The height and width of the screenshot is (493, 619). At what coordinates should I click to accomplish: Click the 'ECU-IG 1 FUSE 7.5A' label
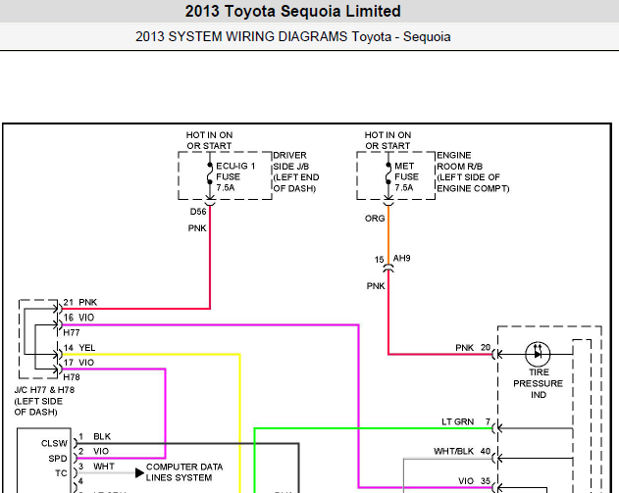pyautogui.click(x=235, y=176)
